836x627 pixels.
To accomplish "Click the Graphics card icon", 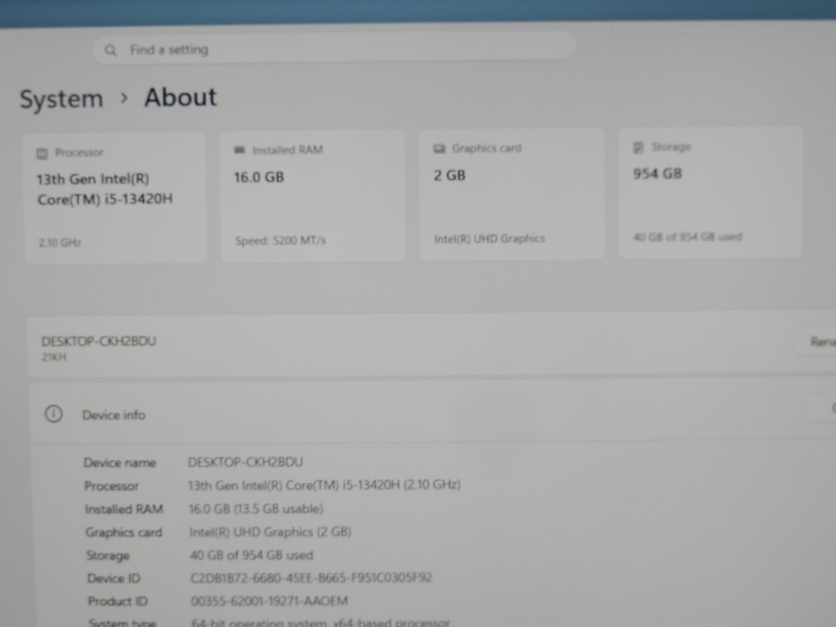I will pos(439,149).
